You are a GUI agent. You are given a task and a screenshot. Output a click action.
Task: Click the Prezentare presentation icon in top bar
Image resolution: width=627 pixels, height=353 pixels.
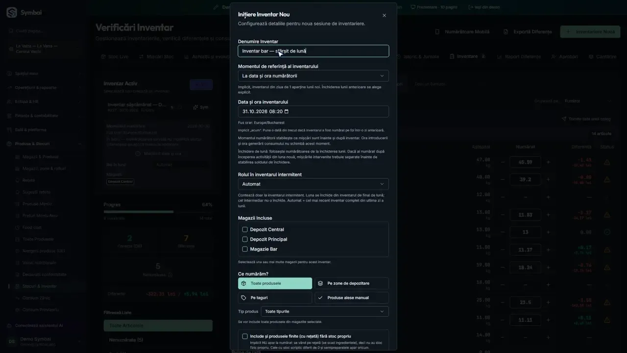(413, 7)
